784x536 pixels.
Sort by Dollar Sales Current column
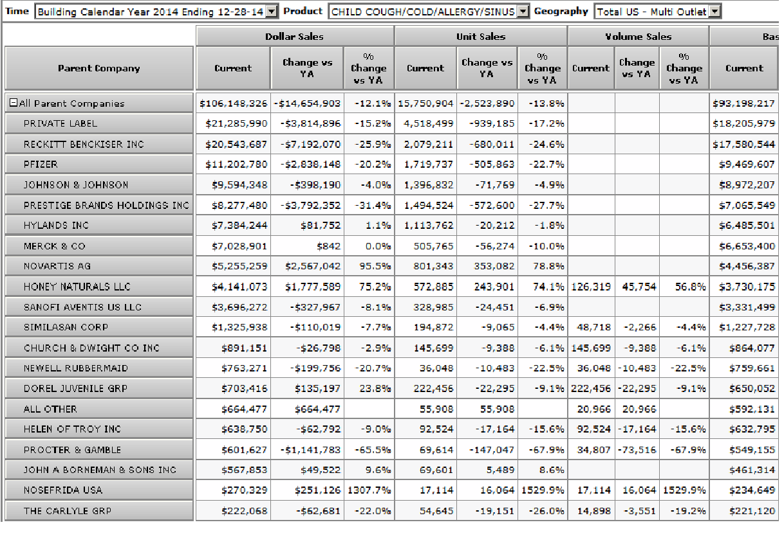point(233,68)
